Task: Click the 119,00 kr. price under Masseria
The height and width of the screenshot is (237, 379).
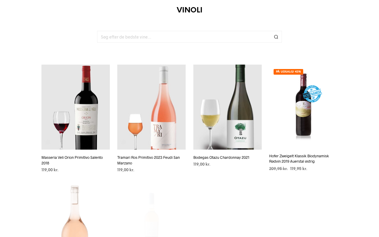Action: click(x=50, y=170)
